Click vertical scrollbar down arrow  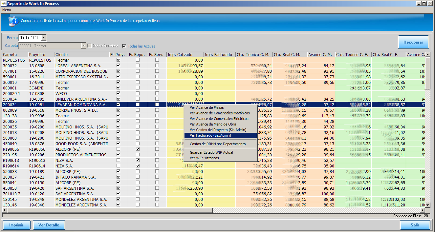pos(427,205)
